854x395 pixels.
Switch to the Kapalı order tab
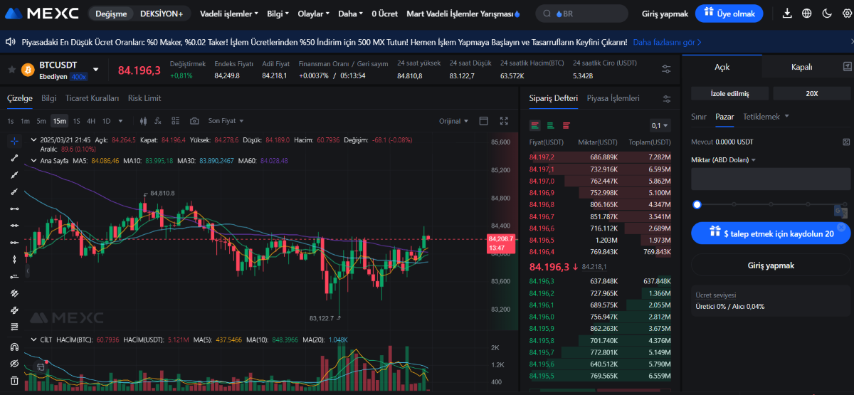point(801,67)
